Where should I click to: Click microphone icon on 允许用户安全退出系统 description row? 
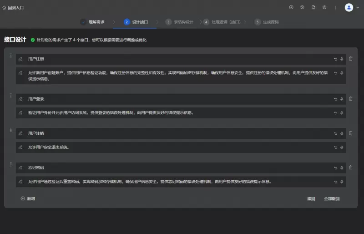[x=342, y=148]
